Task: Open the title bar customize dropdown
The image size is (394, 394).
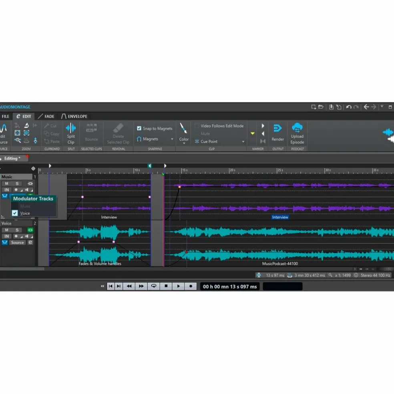Action: coord(382,107)
